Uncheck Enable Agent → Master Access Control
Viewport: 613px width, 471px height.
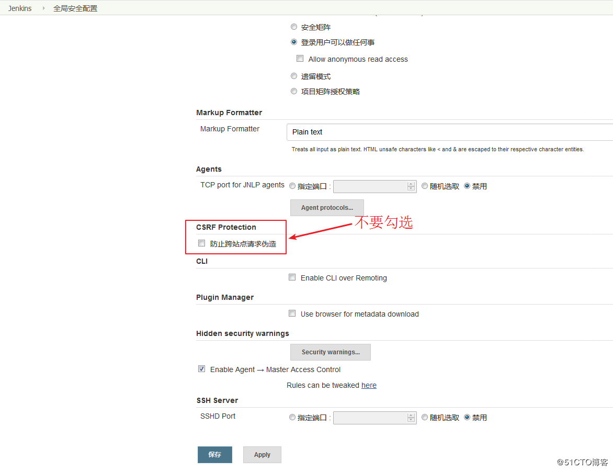(x=202, y=369)
